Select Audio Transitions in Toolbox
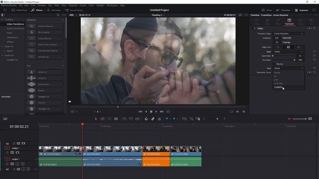The image size is (319, 179). [15, 29]
